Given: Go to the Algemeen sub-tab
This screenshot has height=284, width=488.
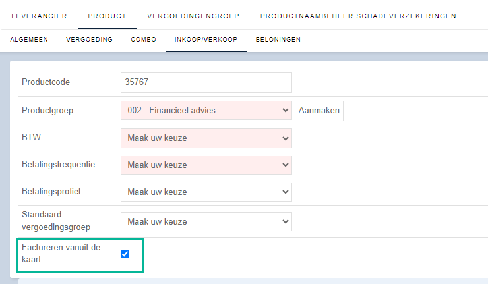Looking at the screenshot, I should click(29, 39).
